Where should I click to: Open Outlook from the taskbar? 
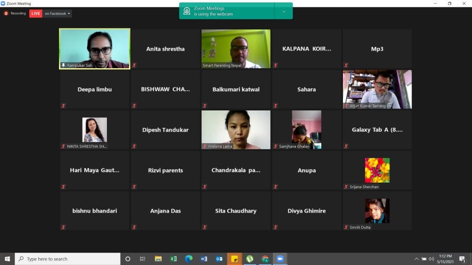(219, 259)
